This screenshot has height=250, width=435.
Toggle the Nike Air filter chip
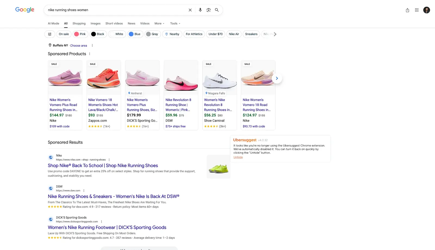click(234, 34)
